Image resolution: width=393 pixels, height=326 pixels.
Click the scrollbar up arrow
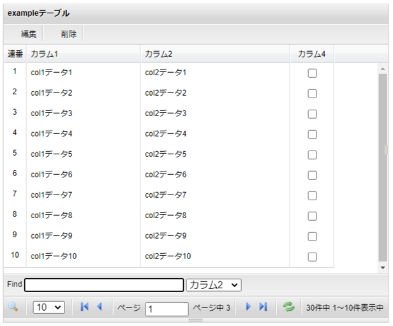tap(383, 68)
